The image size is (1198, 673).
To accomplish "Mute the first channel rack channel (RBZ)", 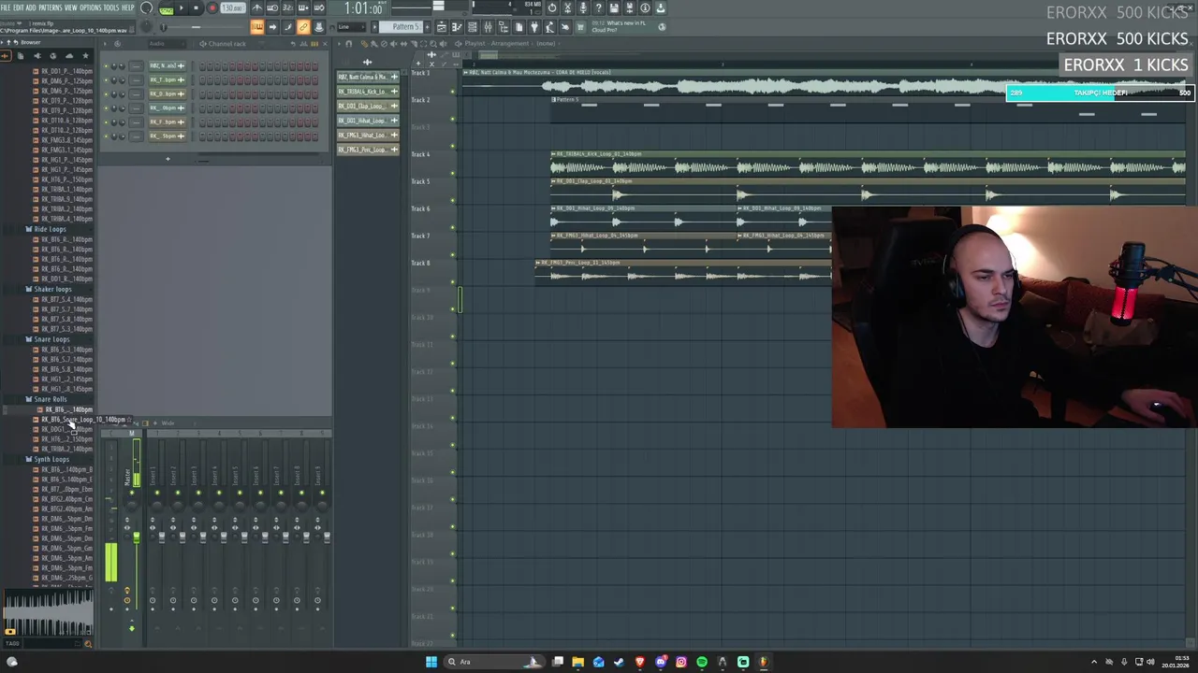I will [106, 65].
